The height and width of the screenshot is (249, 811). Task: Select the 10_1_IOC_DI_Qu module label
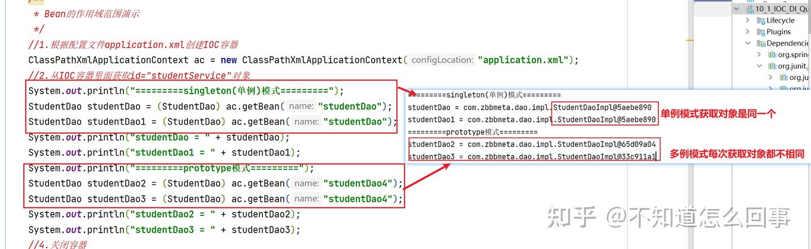click(x=783, y=9)
